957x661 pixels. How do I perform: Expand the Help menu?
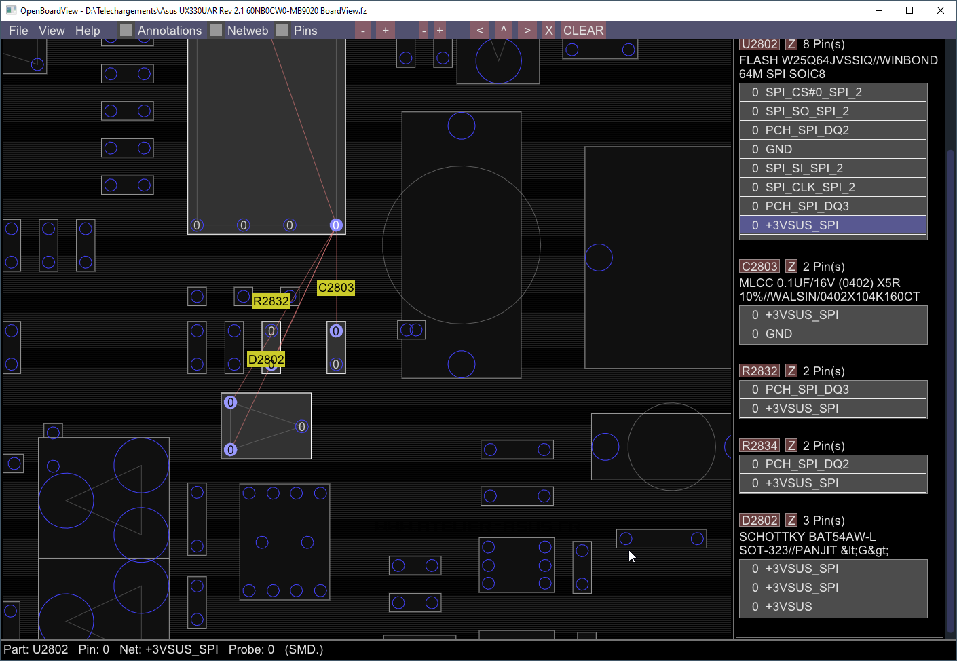(88, 31)
